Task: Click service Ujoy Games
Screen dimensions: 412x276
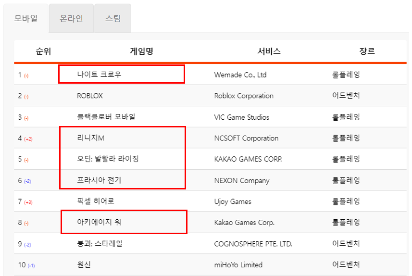Action: (233, 201)
